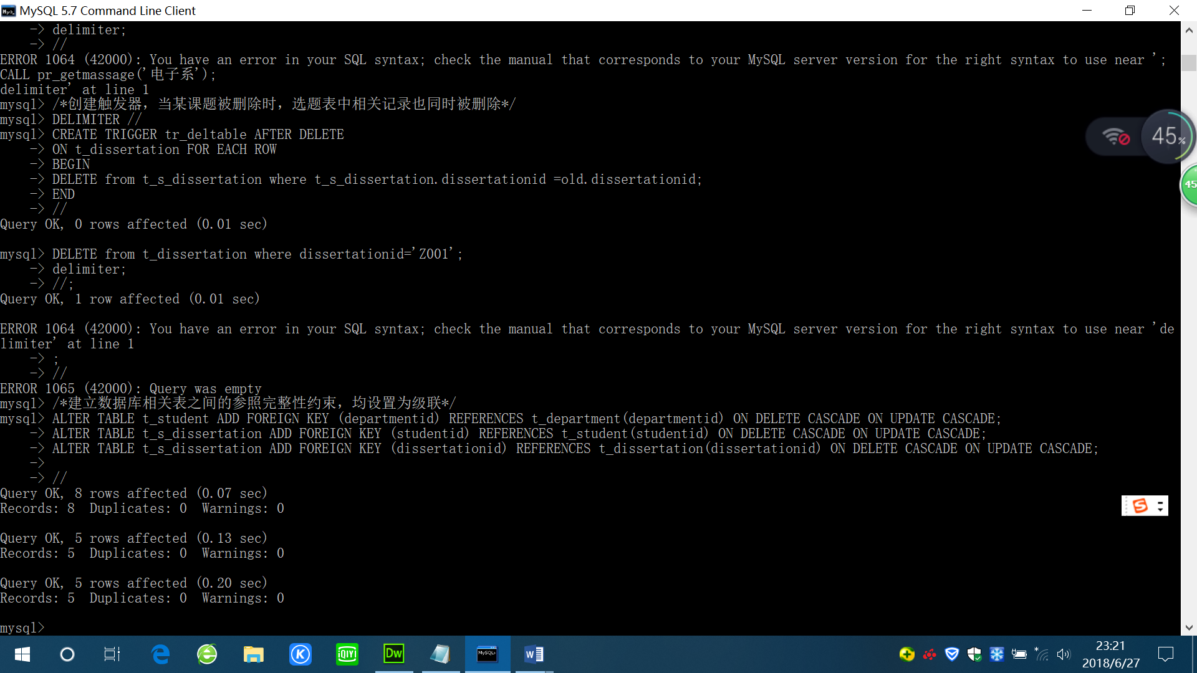
Task: Open the volume speaker tray icon
Action: tap(1064, 654)
